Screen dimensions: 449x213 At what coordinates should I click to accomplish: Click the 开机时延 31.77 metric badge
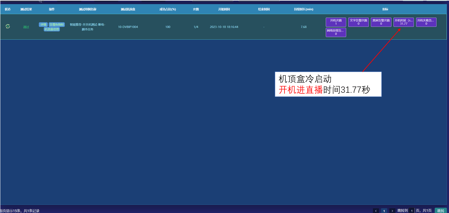coord(404,22)
